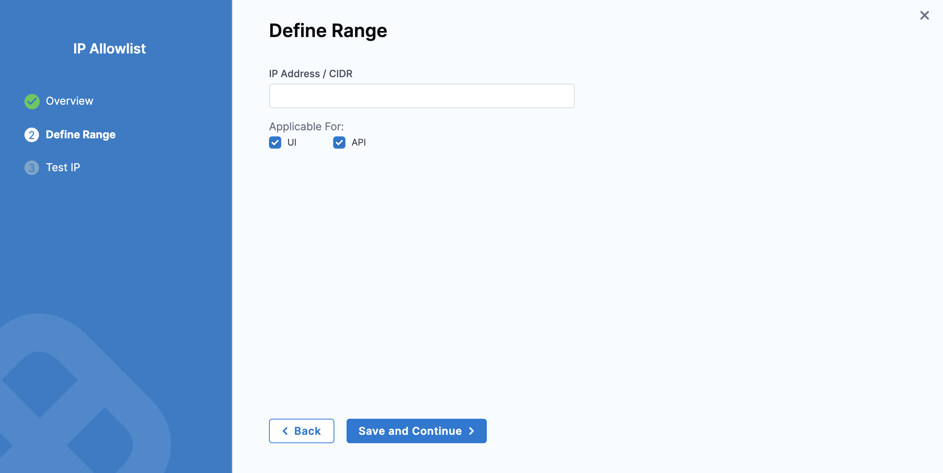Close the IP Allowlist dialog
The height and width of the screenshot is (473, 943).
924,15
